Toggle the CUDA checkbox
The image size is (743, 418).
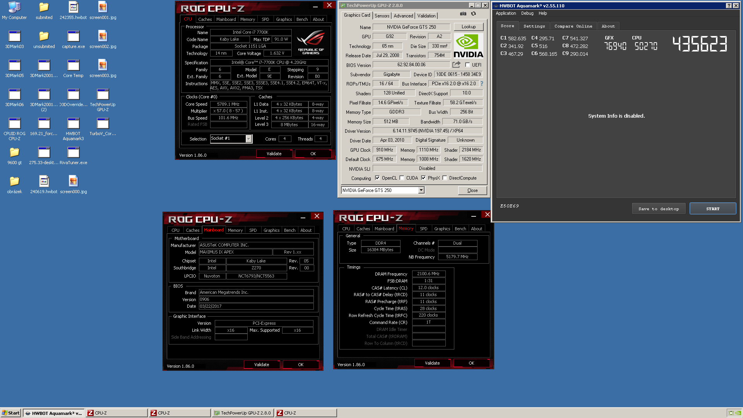pyautogui.click(x=402, y=178)
